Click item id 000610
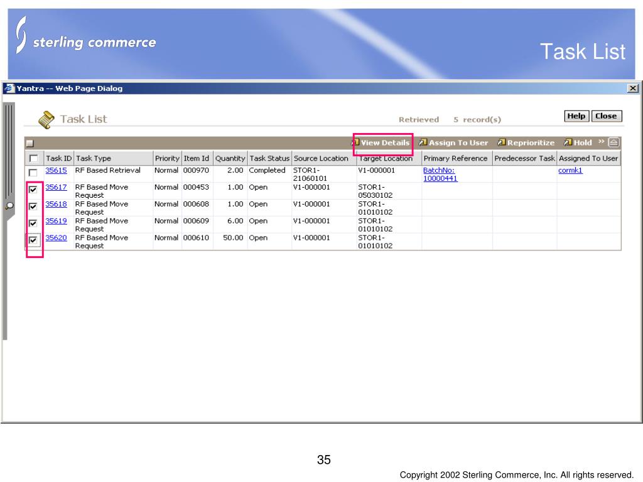643x482 pixels. click(x=196, y=237)
